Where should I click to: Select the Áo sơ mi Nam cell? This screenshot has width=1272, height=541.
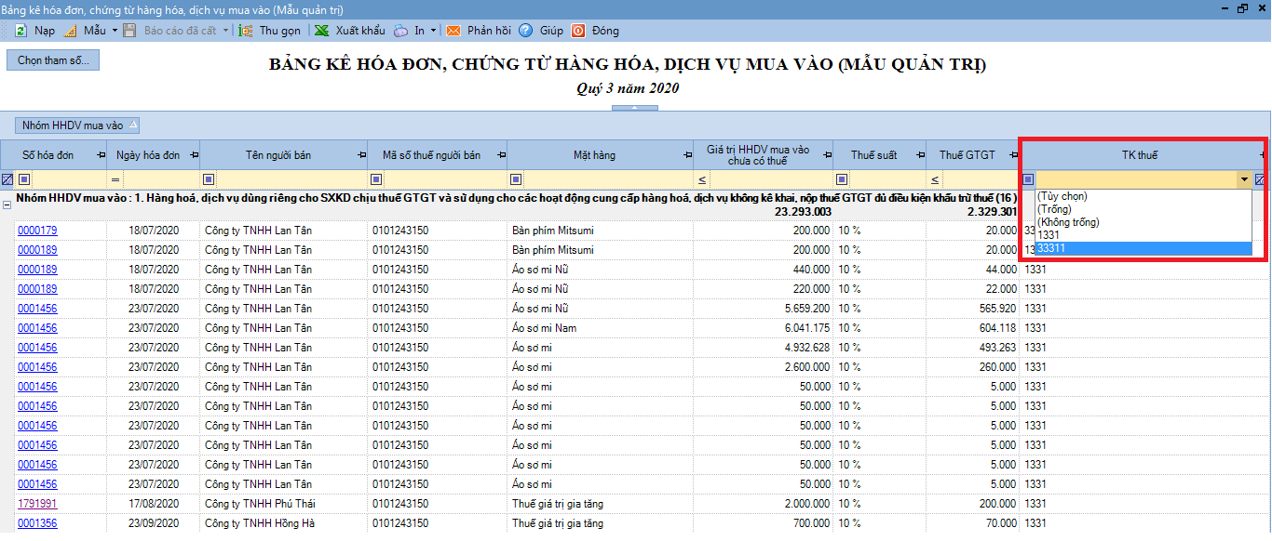(x=600, y=328)
